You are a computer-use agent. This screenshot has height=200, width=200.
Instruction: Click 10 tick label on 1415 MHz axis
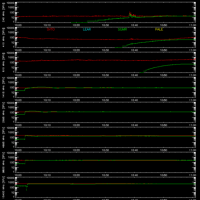13,92
